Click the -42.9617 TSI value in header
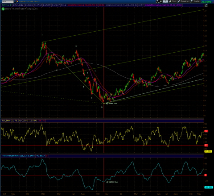 (40, 156)
